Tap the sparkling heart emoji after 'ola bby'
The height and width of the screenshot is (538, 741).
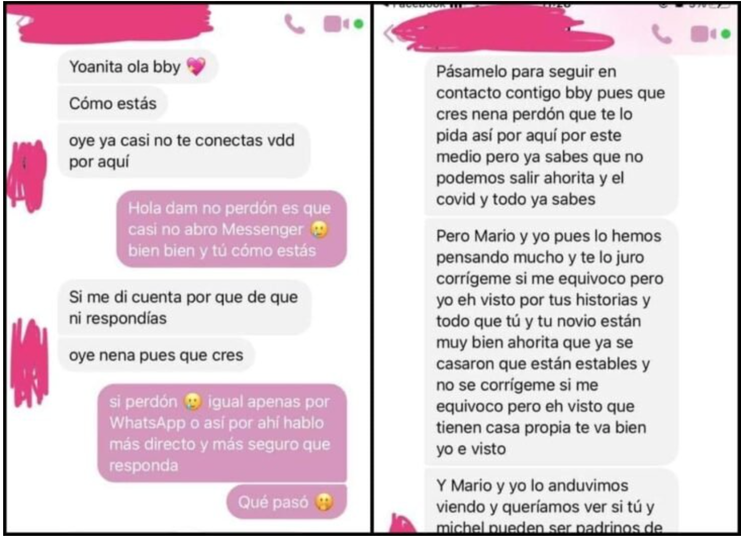tap(197, 66)
